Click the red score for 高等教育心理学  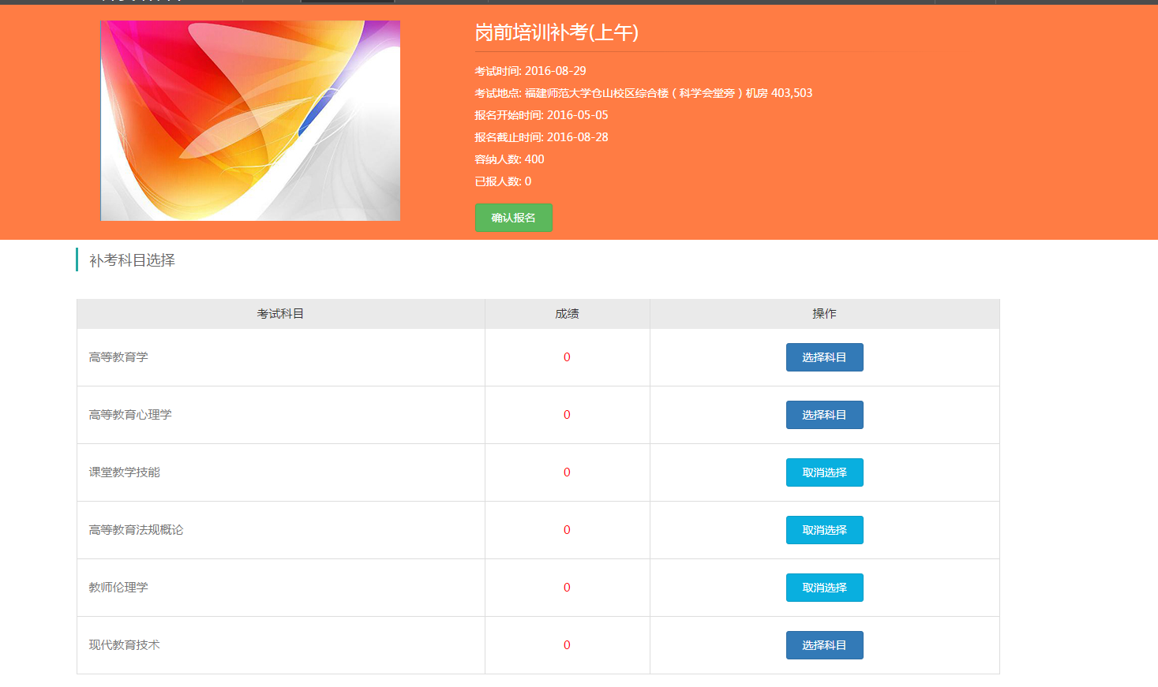point(567,415)
